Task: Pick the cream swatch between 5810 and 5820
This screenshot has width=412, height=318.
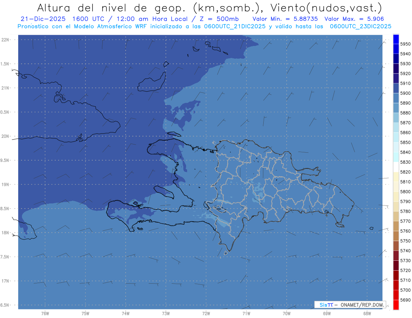Action: click(396, 177)
